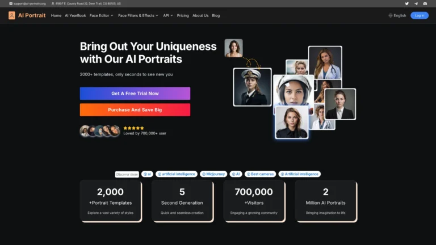Click the five-star rating icons

pyautogui.click(x=133, y=128)
